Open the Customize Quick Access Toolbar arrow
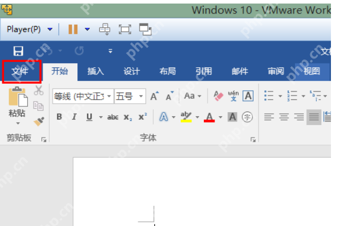The width and height of the screenshot is (354, 226). [111, 51]
